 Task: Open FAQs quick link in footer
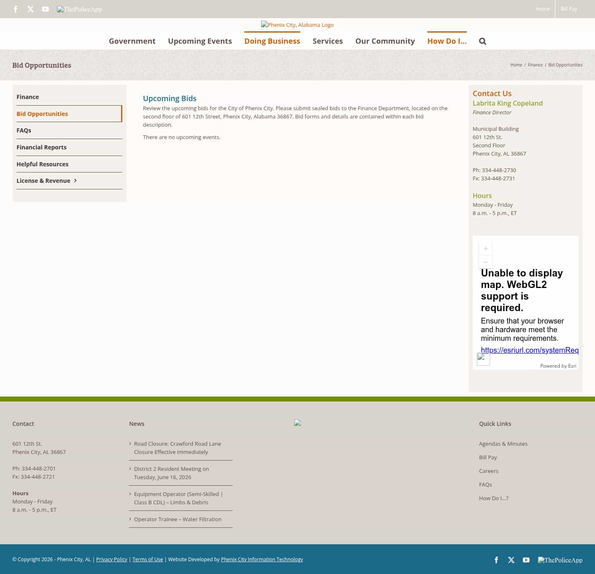486,485
